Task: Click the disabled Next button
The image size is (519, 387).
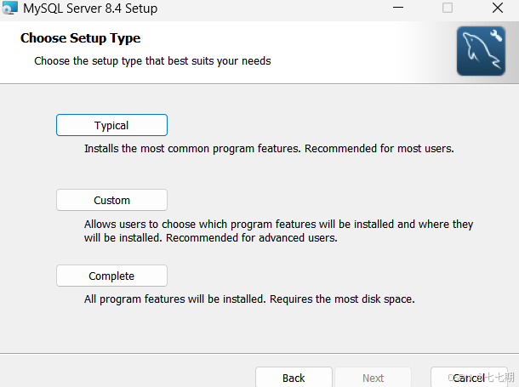Action: pos(373,378)
